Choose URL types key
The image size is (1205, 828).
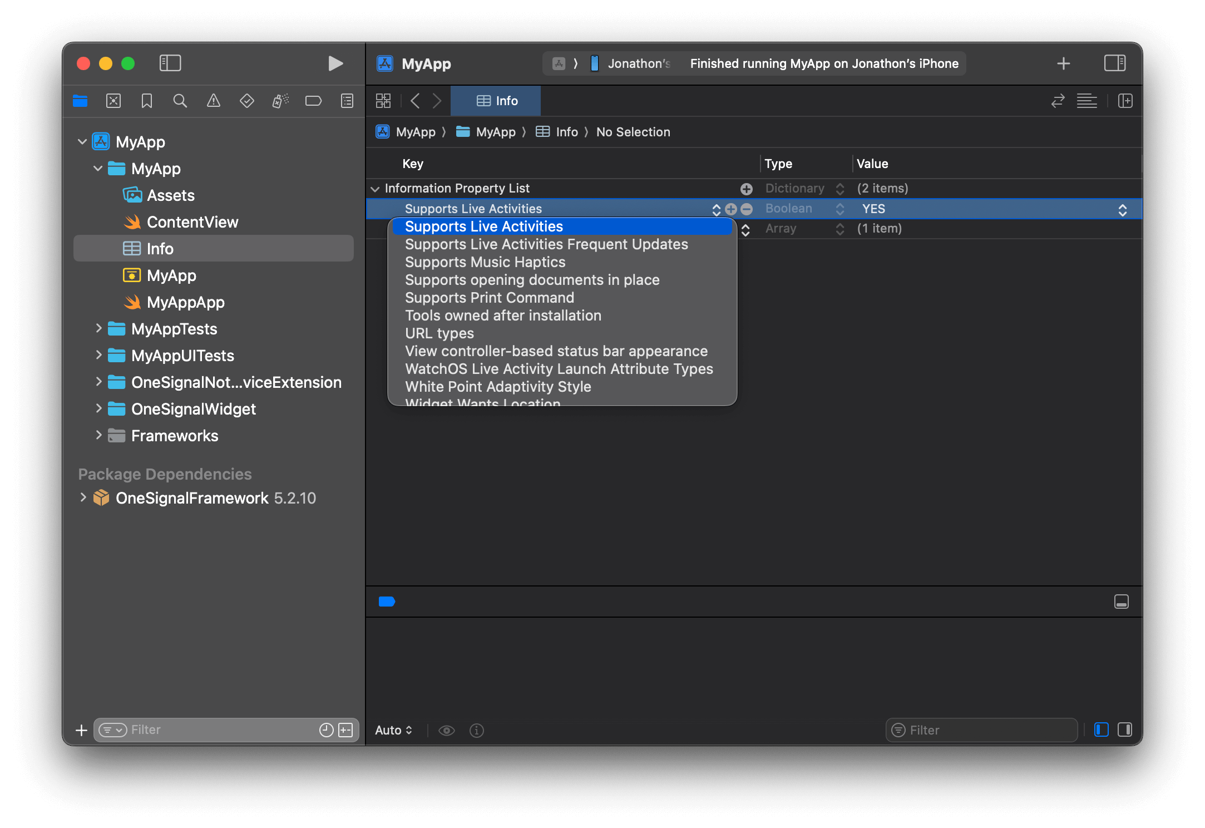pos(562,333)
